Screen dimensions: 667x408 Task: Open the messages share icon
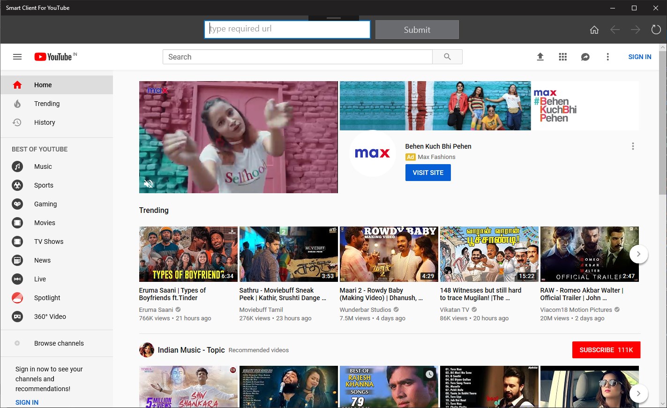585,57
